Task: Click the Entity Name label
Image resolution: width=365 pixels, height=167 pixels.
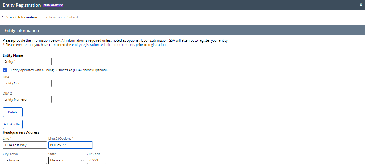Action: (13, 55)
